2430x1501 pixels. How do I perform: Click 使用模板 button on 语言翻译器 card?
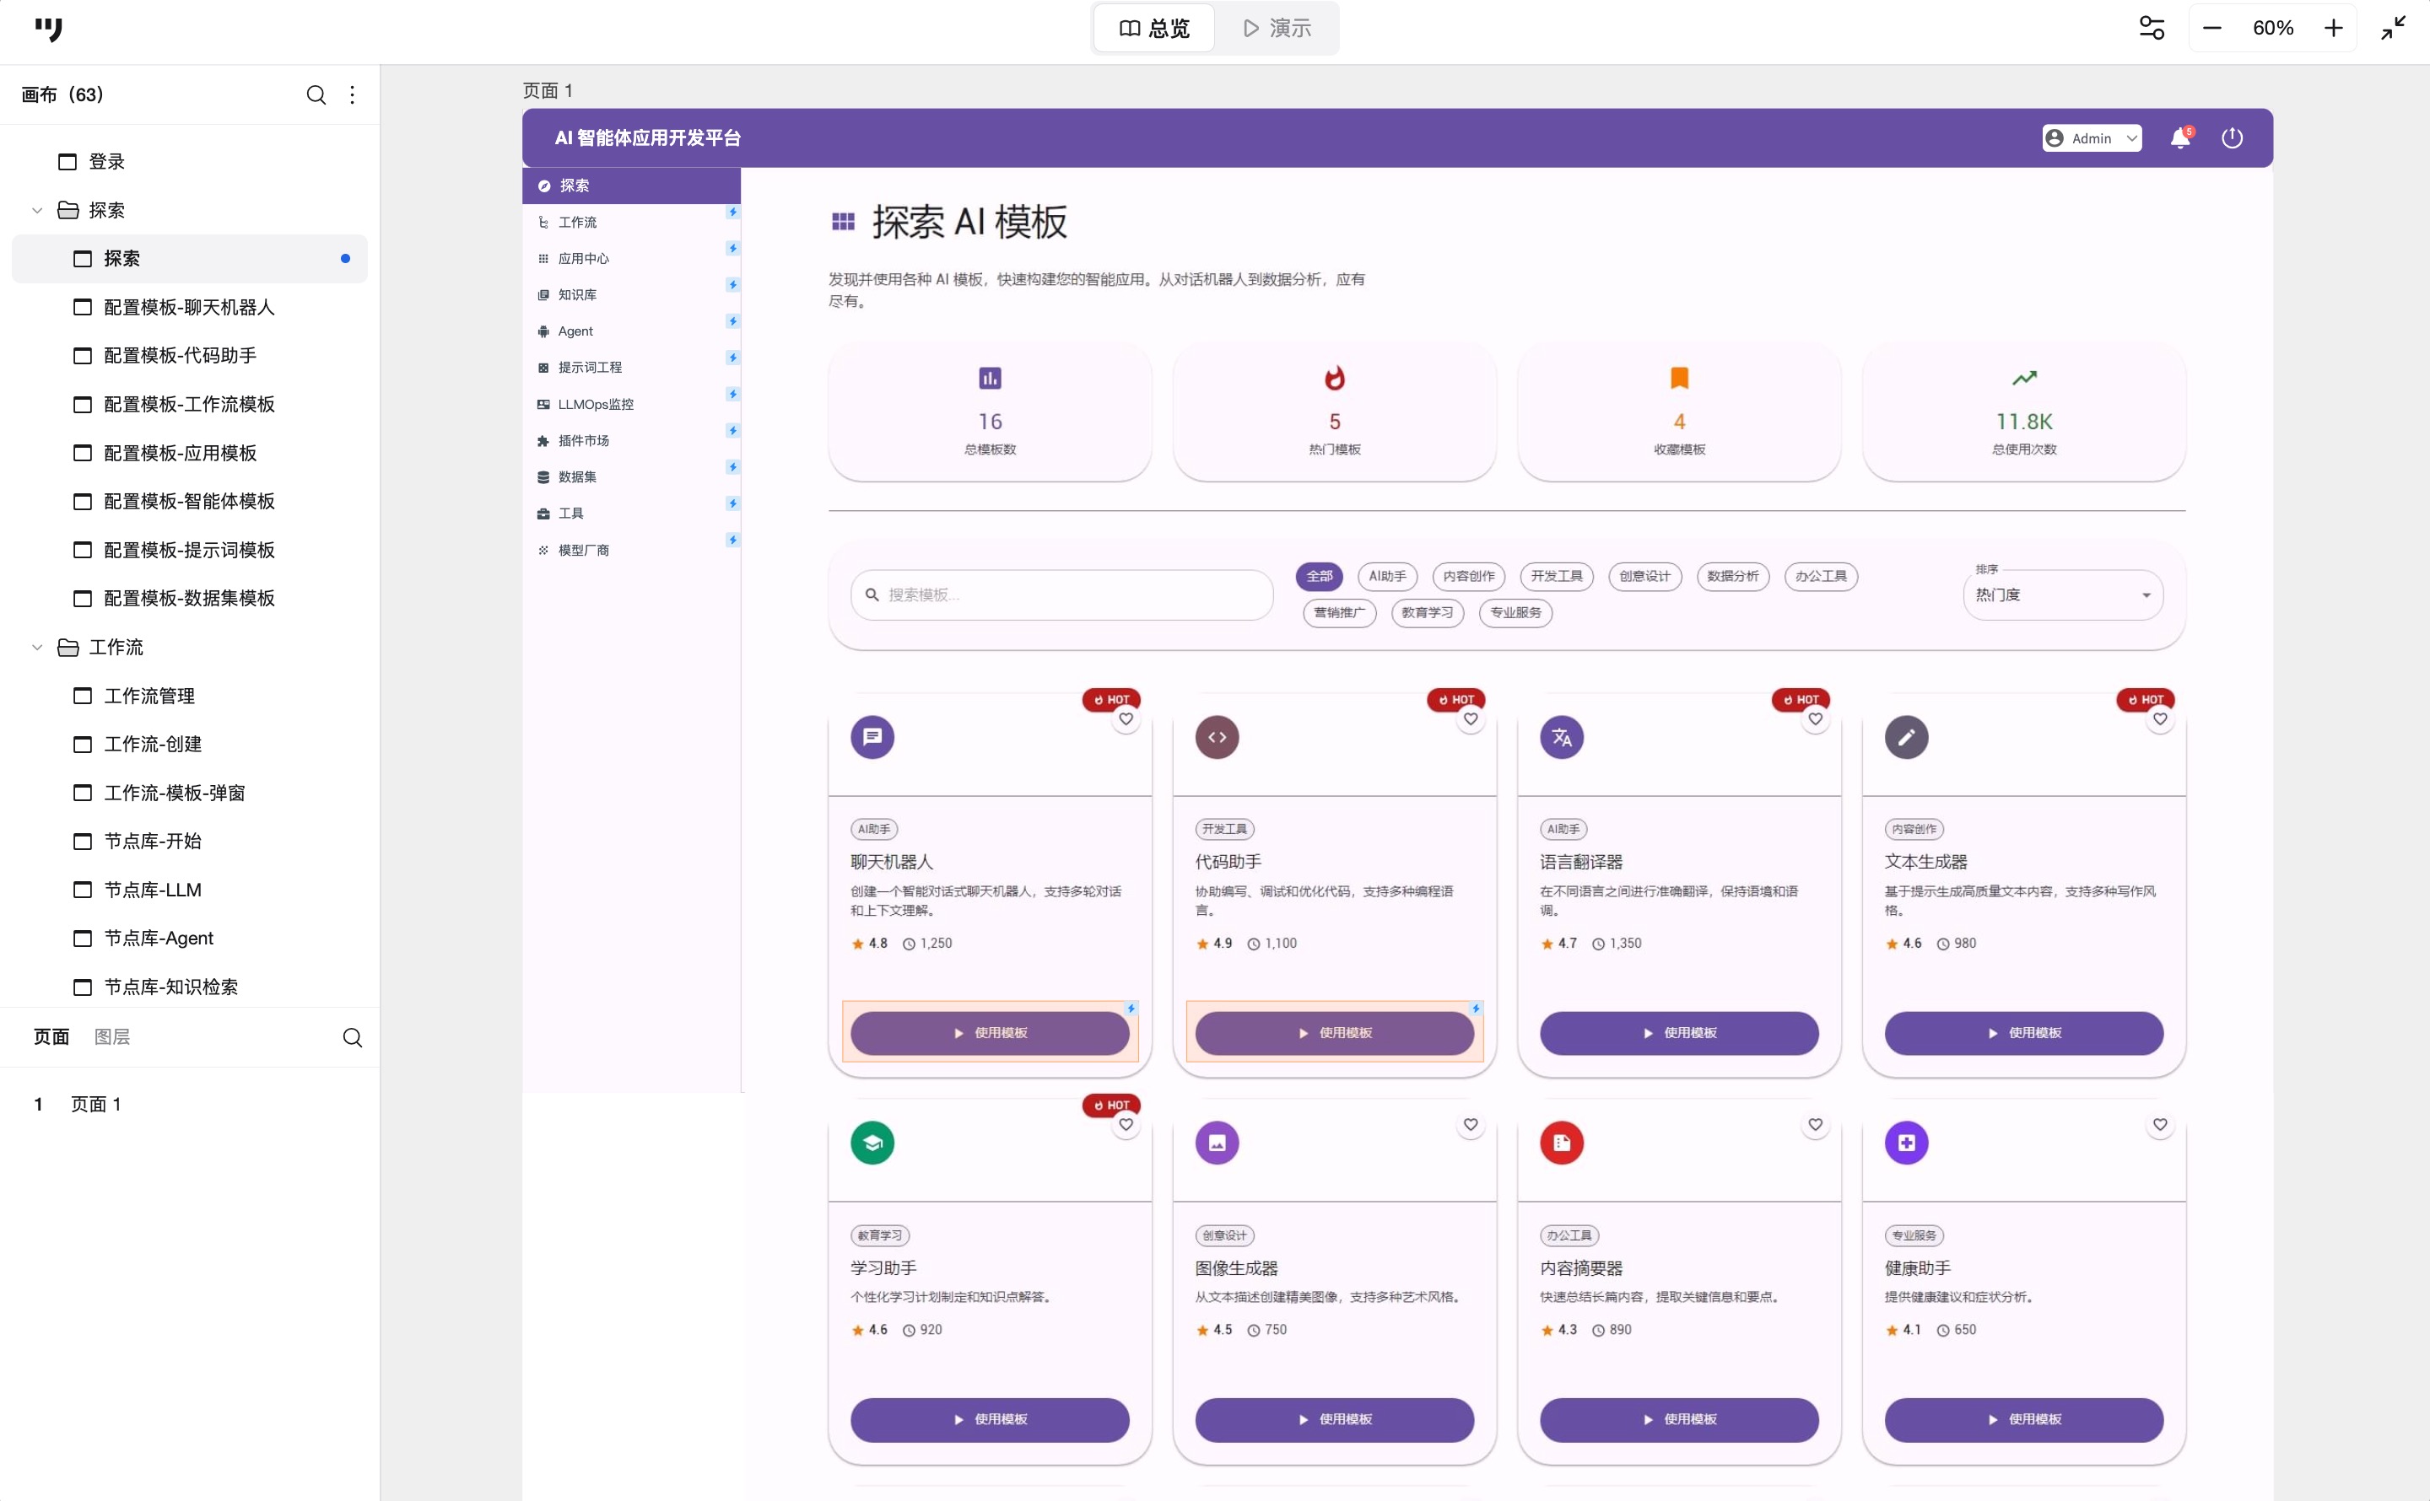click(x=1678, y=1032)
